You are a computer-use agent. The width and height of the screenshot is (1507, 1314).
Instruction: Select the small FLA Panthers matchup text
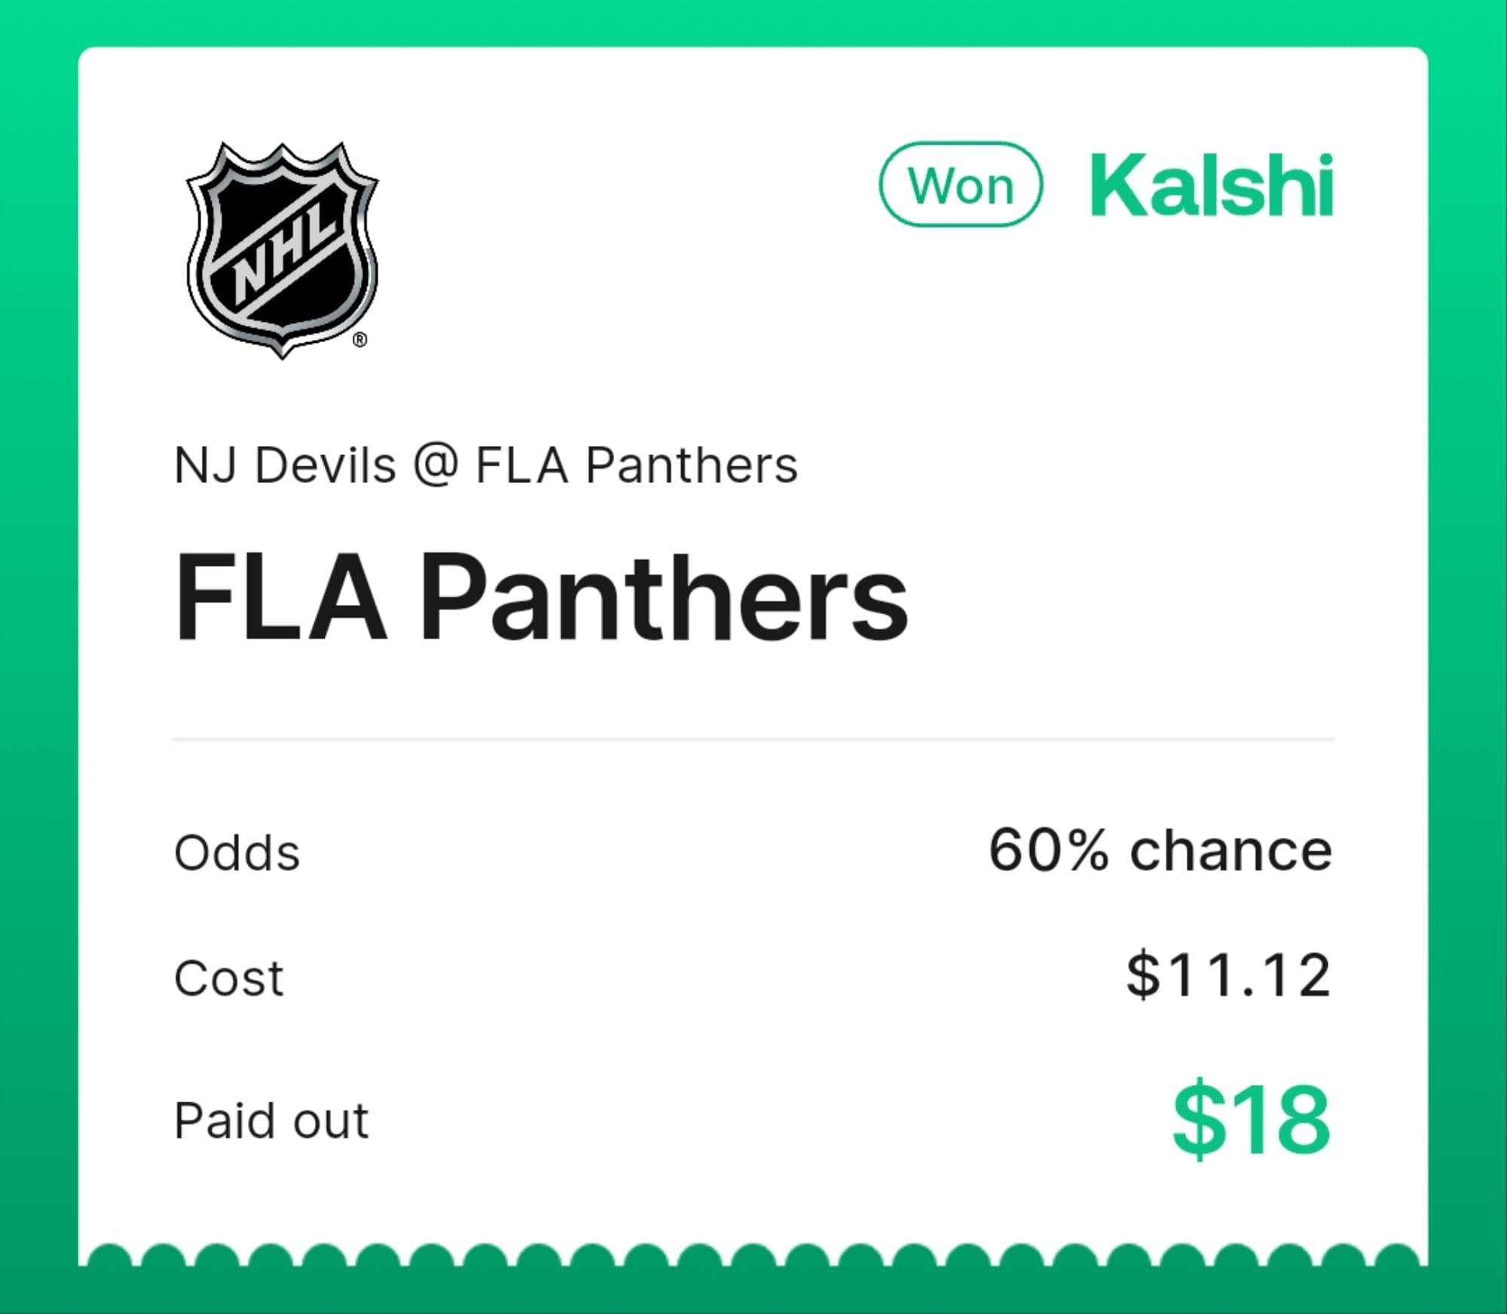[637, 465]
